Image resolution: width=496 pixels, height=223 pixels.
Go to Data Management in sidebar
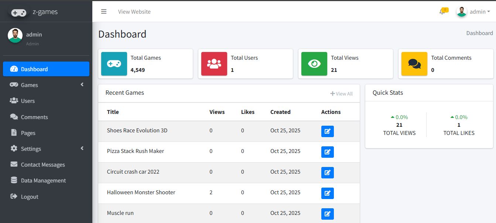point(43,181)
